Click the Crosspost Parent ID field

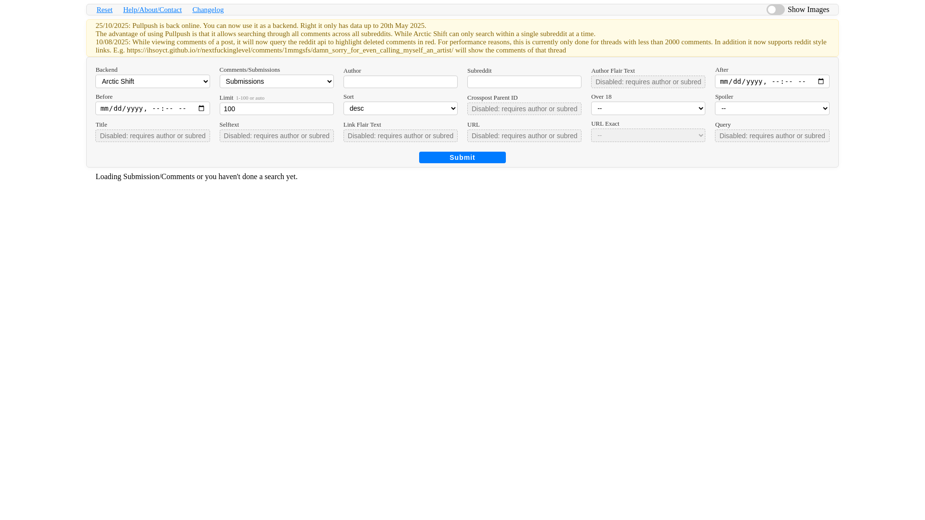click(x=524, y=109)
